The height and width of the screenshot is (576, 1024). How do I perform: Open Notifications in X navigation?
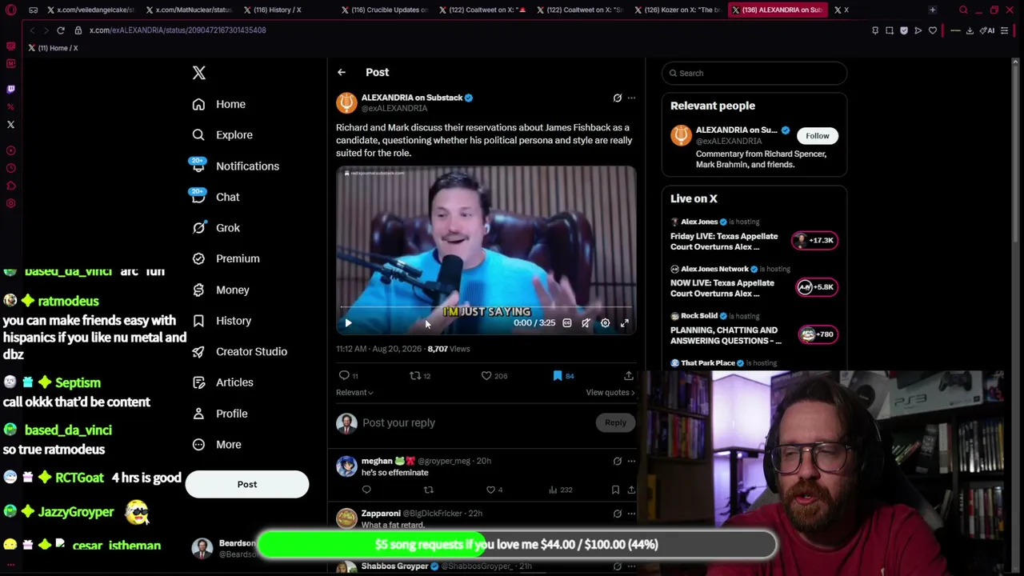[x=235, y=166]
